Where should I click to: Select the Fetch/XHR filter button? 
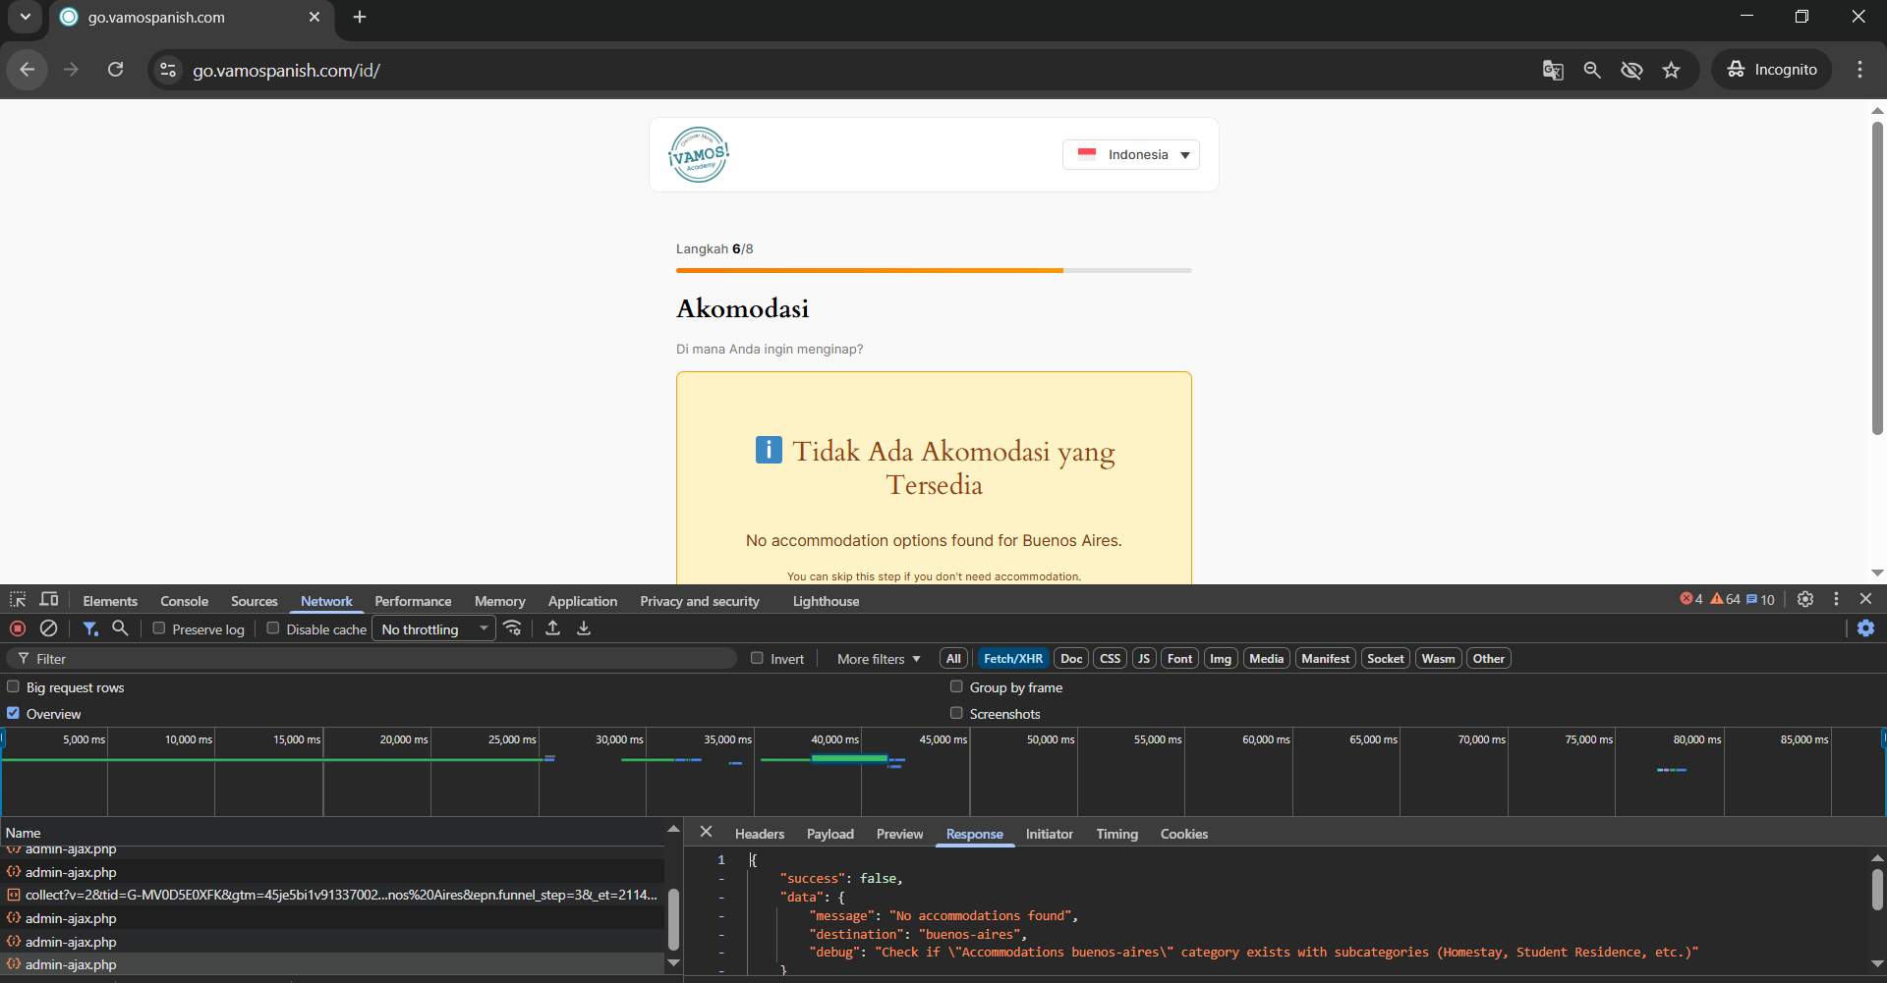1012,659
